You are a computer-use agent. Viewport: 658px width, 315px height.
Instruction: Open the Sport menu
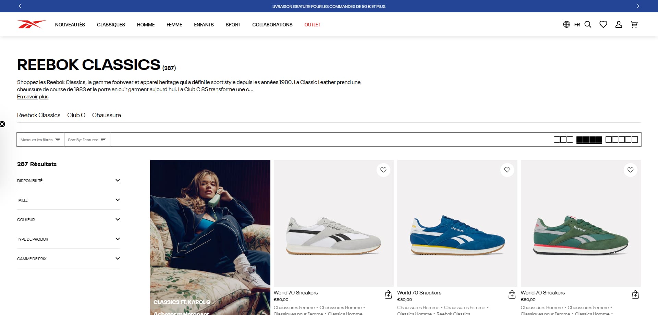point(233,25)
